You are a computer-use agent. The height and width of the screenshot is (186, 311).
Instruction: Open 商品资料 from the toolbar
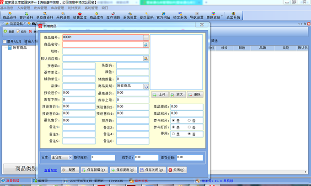click(x=10, y=16)
